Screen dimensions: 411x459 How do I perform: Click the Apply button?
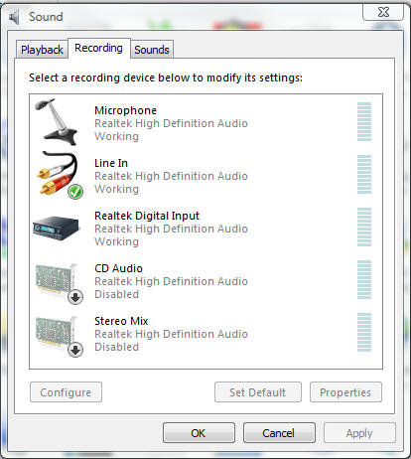359,432
